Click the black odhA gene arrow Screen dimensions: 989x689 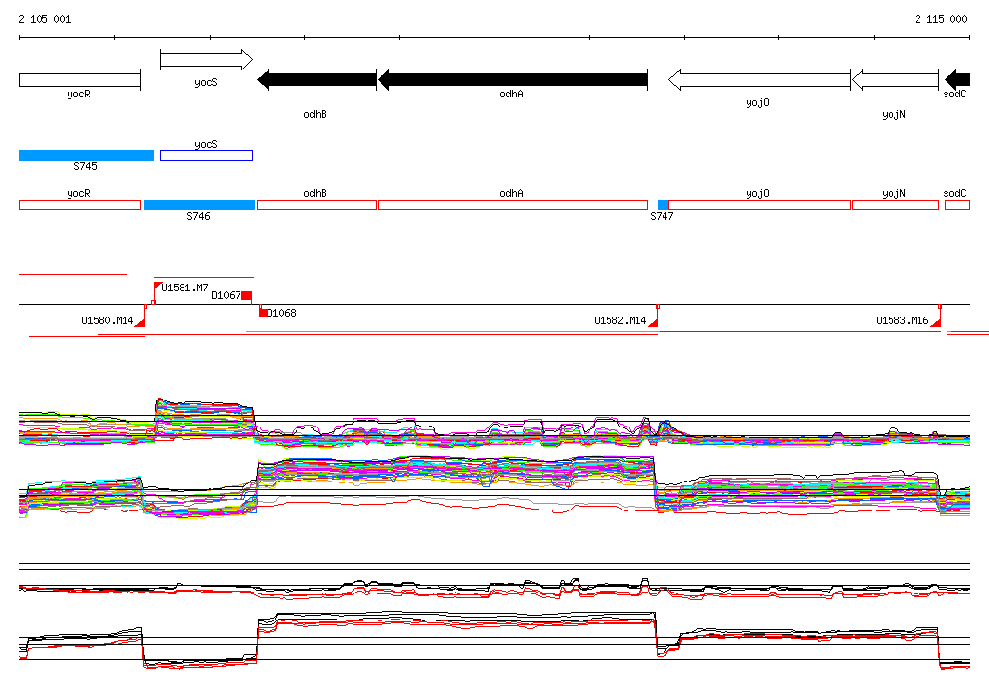coord(512,80)
